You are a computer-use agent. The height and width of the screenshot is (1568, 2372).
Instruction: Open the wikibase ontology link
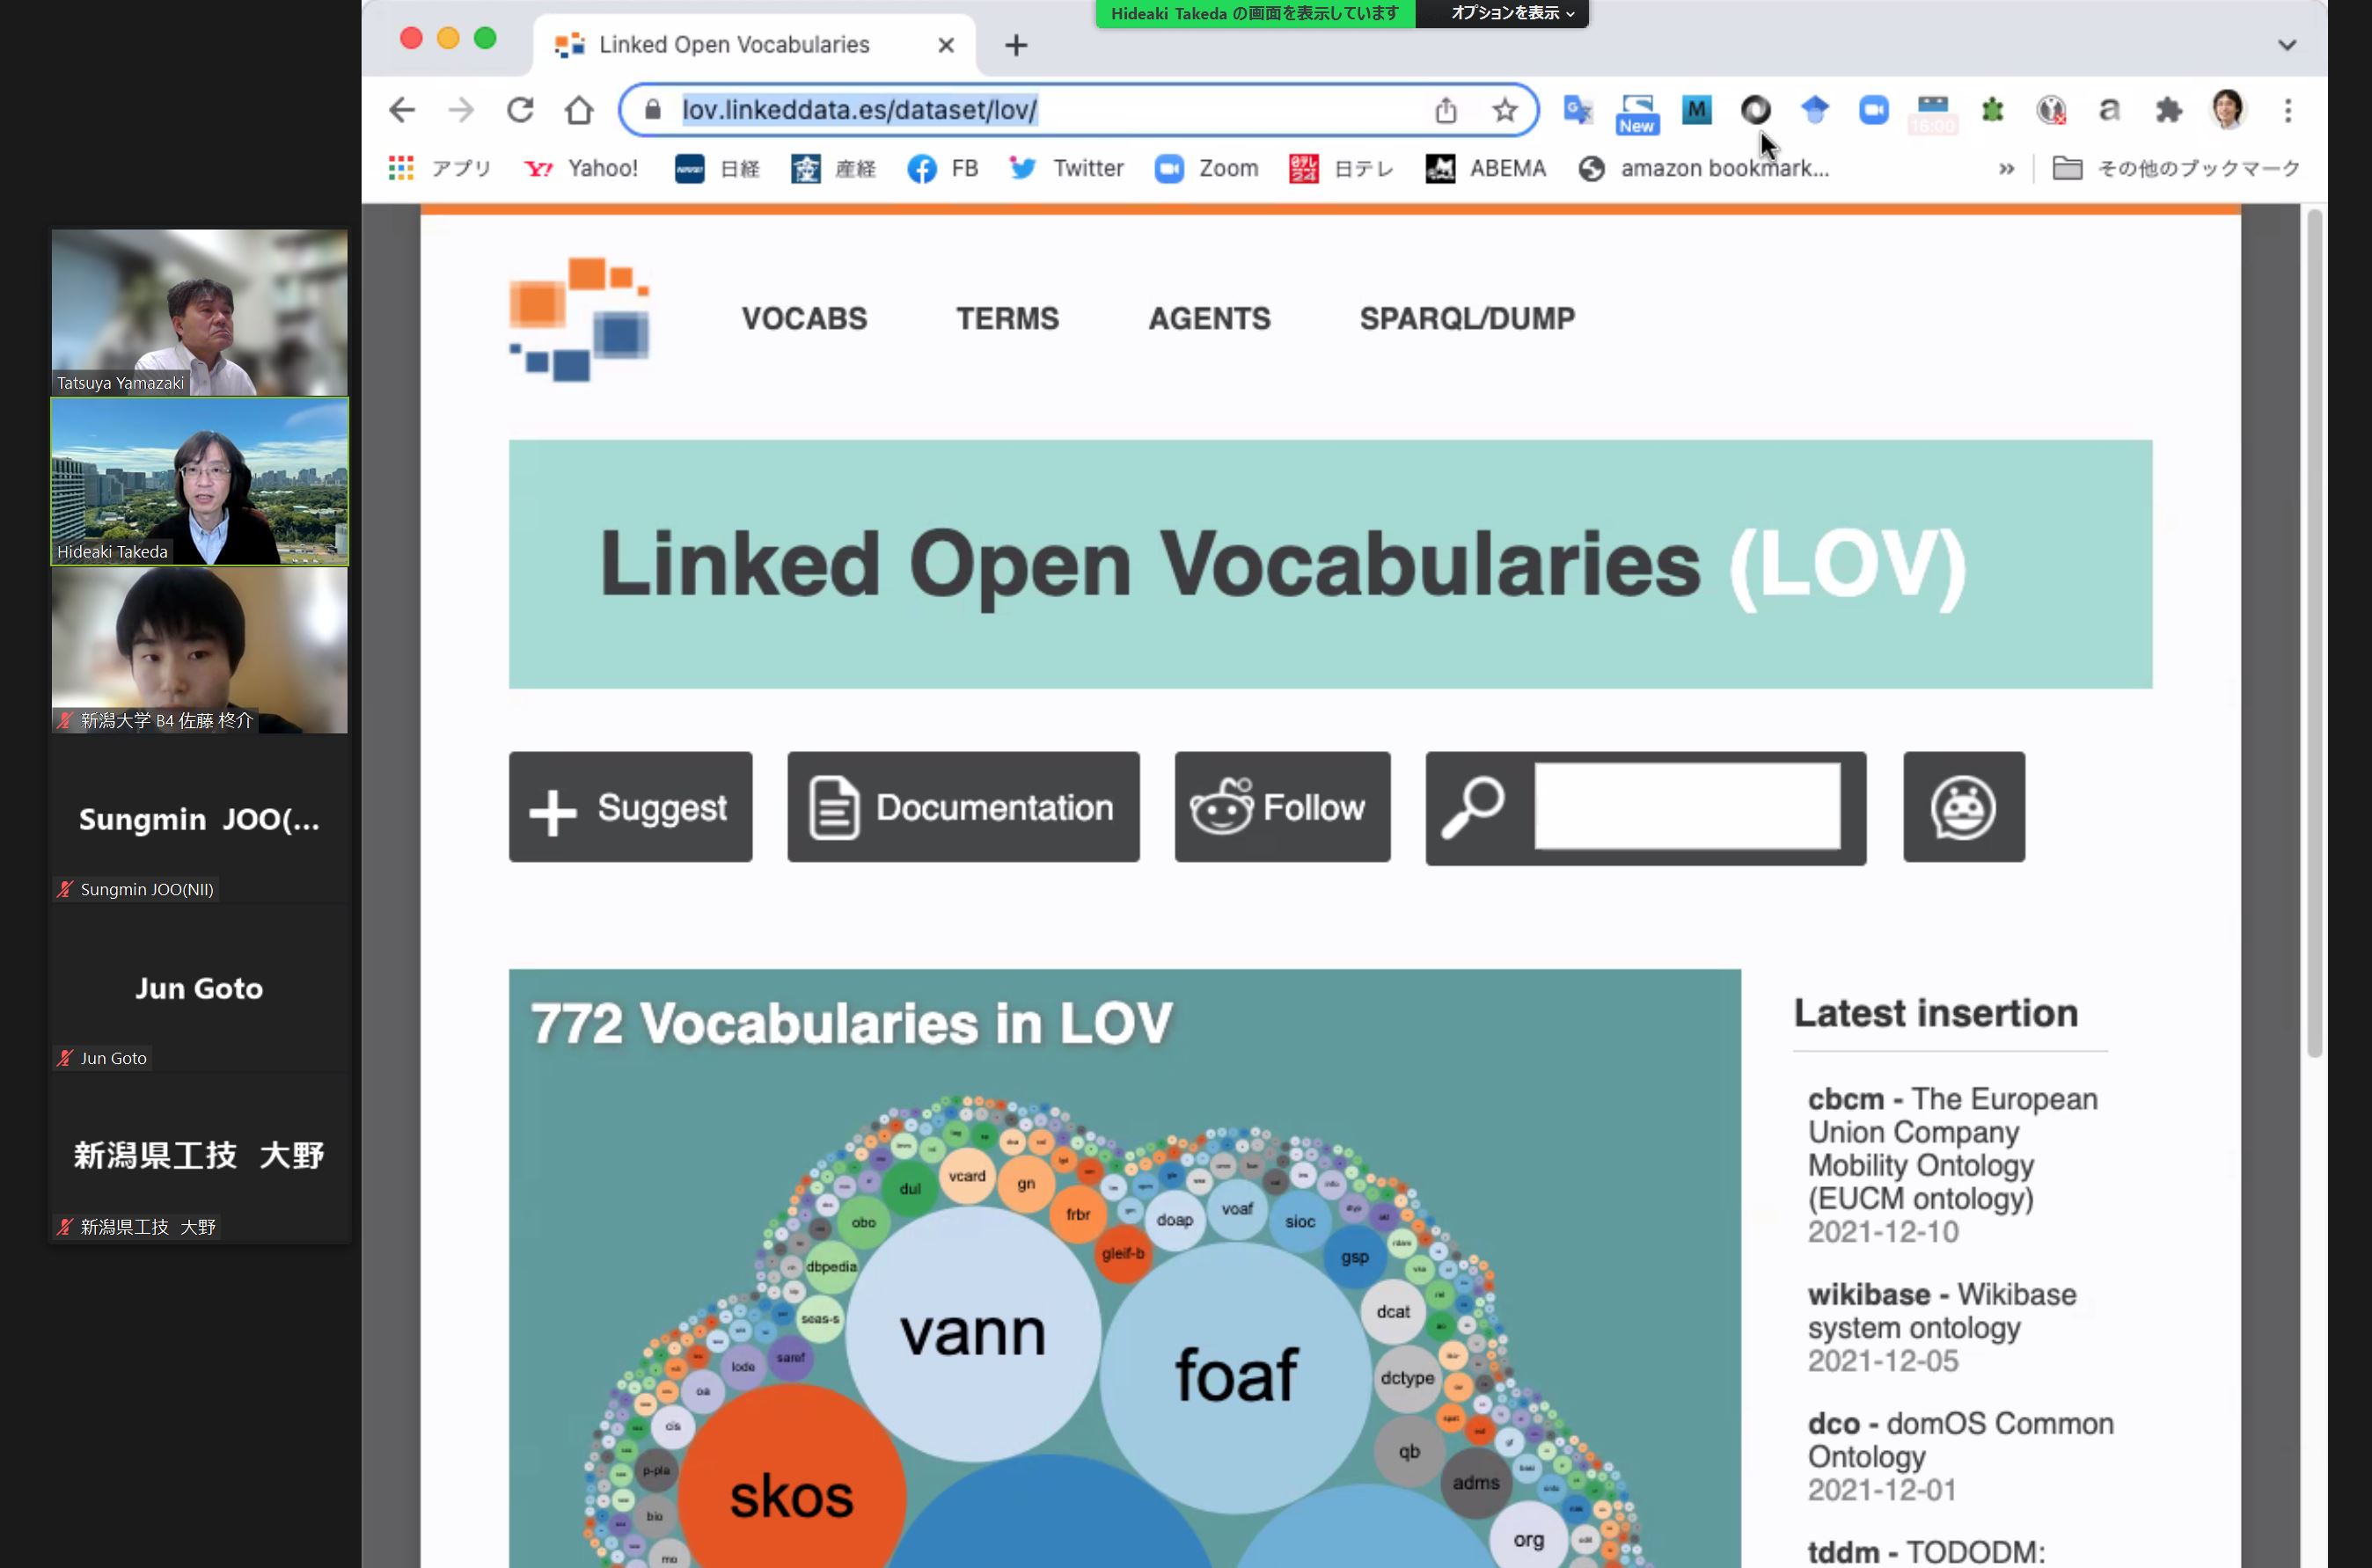pos(1942,1311)
